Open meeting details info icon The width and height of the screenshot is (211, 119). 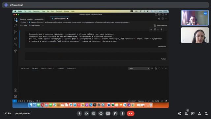click(x=180, y=114)
